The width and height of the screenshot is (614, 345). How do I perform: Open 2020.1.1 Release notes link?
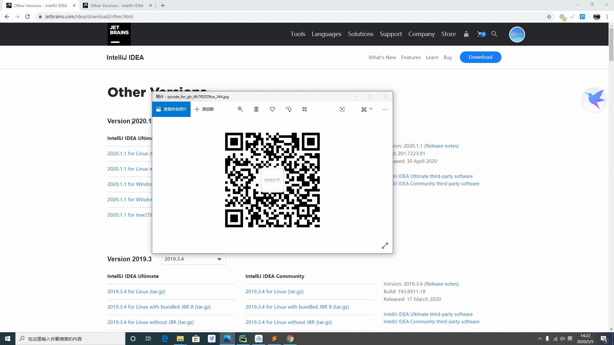441,146
